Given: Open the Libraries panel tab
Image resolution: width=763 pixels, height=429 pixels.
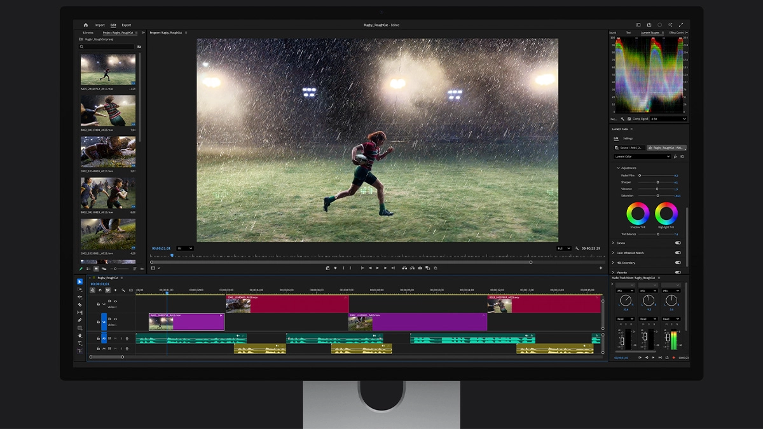Looking at the screenshot, I should coord(88,32).
